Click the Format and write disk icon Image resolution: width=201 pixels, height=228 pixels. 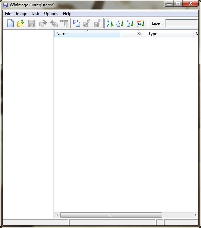tap(97, 23)
